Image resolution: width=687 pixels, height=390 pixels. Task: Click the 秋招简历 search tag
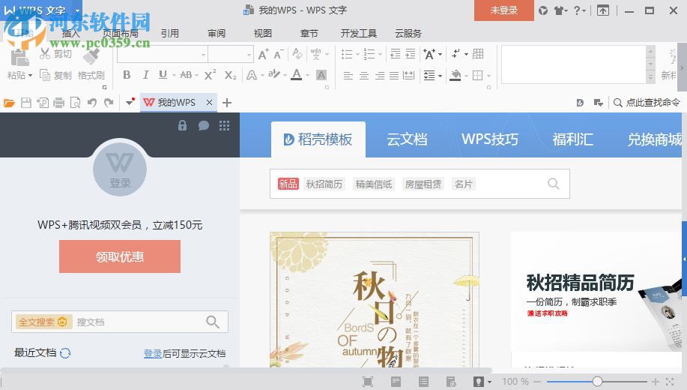[x=324, y=184]
